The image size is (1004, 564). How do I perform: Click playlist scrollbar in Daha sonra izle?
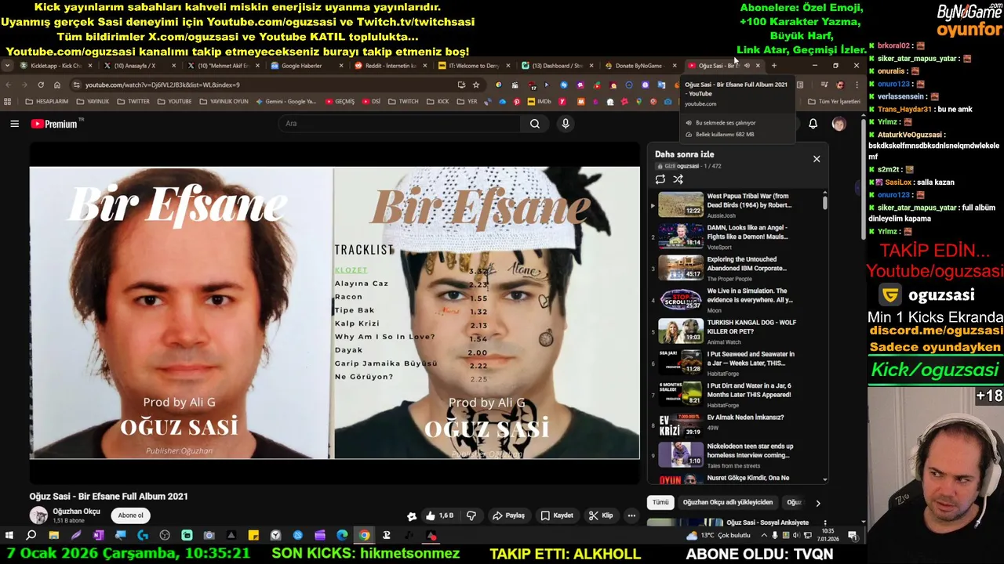point(824,202)
